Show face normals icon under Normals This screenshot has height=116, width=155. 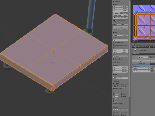[118, 110]
